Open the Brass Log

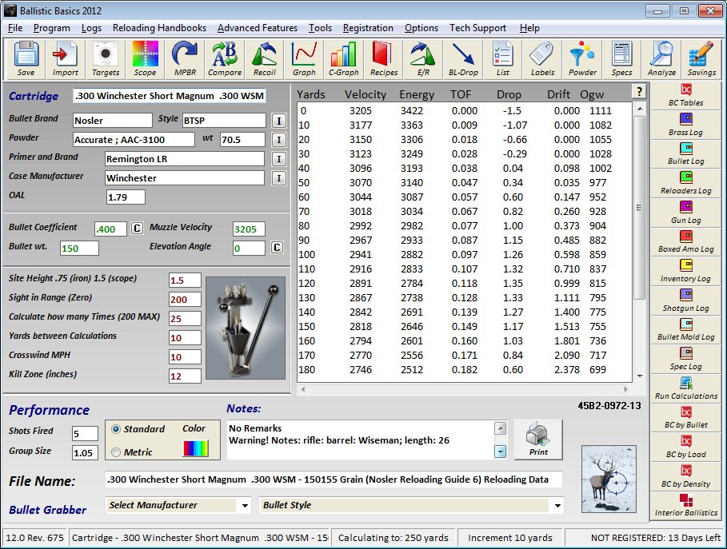(x=685, y=125)
